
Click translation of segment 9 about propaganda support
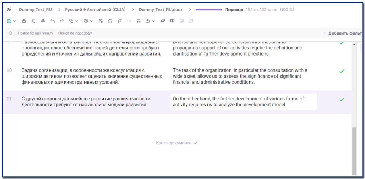pyautogui.click(x=237, y=48)
